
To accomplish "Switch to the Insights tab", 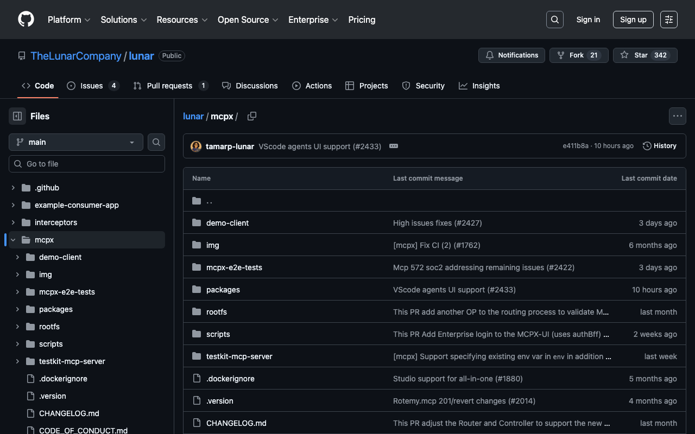I will coord(479,86).
